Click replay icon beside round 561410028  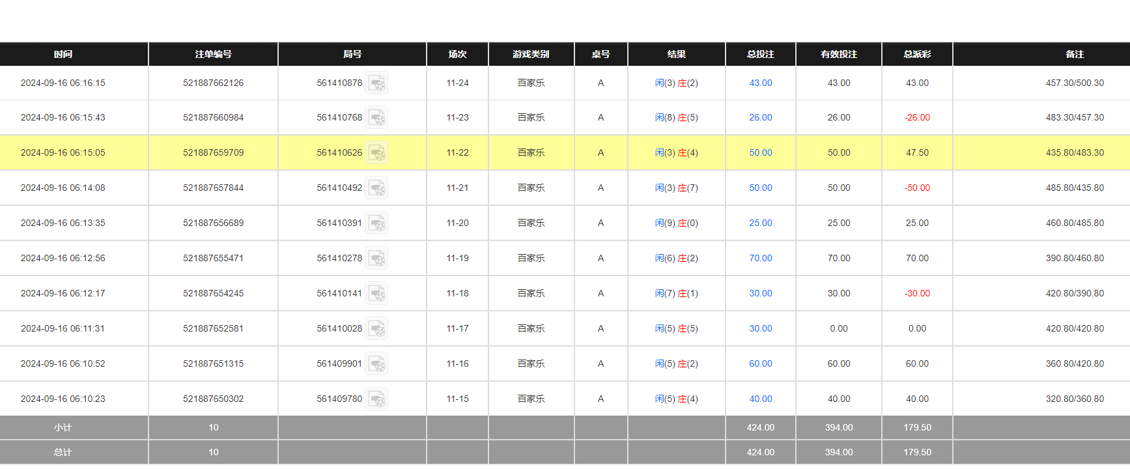coord(376,329)
